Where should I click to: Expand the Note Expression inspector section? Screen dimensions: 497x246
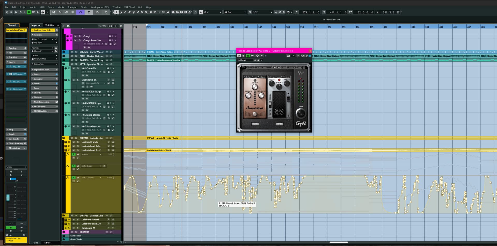[44, 102]
